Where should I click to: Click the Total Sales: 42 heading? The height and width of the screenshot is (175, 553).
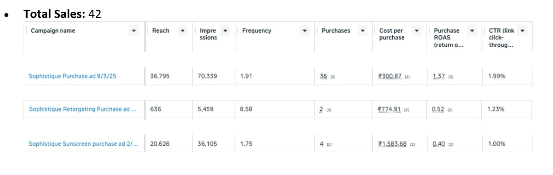click(x=62, y=14)
